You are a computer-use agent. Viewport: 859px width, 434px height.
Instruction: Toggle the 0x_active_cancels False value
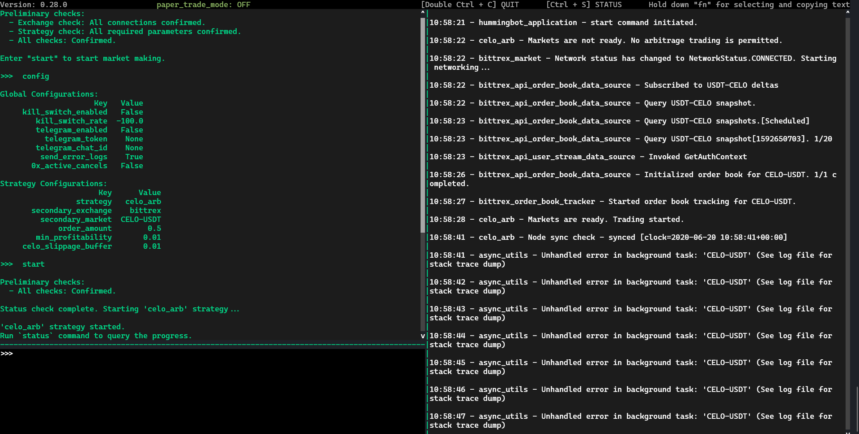tap(132, 166)
